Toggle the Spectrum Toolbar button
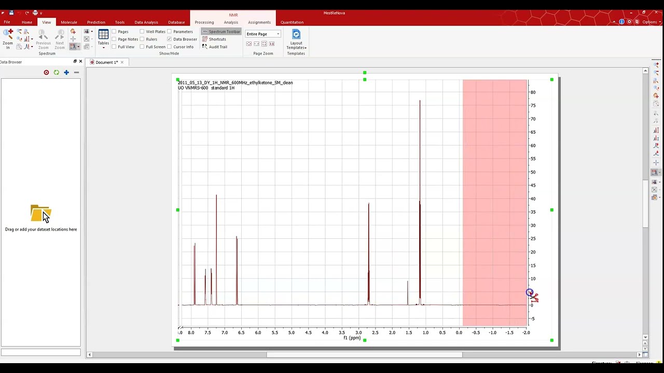This screenshot has height=373, width=664. [222, 32]
